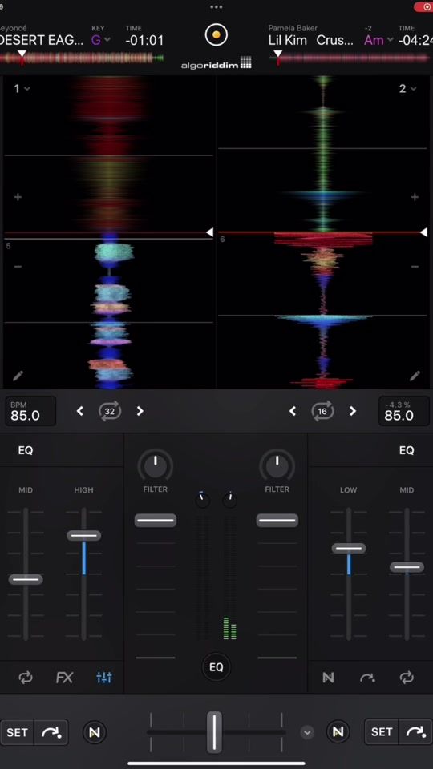Tap deck 2 tempo -4.3% BPM box

[x=404, y=411]
